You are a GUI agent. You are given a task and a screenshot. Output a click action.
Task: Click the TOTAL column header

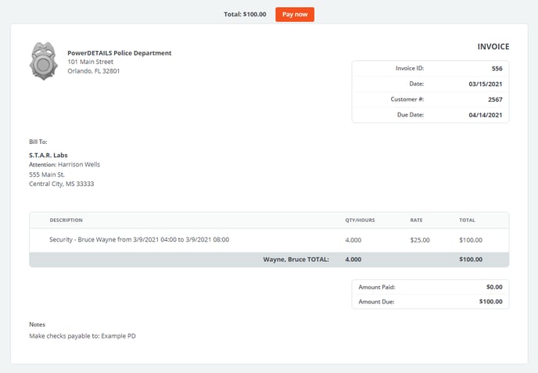coord(467,221)
